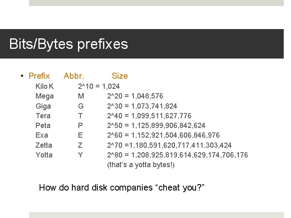Click the 2^30 = 1,073,741,824 value

(x=142, y=106)
